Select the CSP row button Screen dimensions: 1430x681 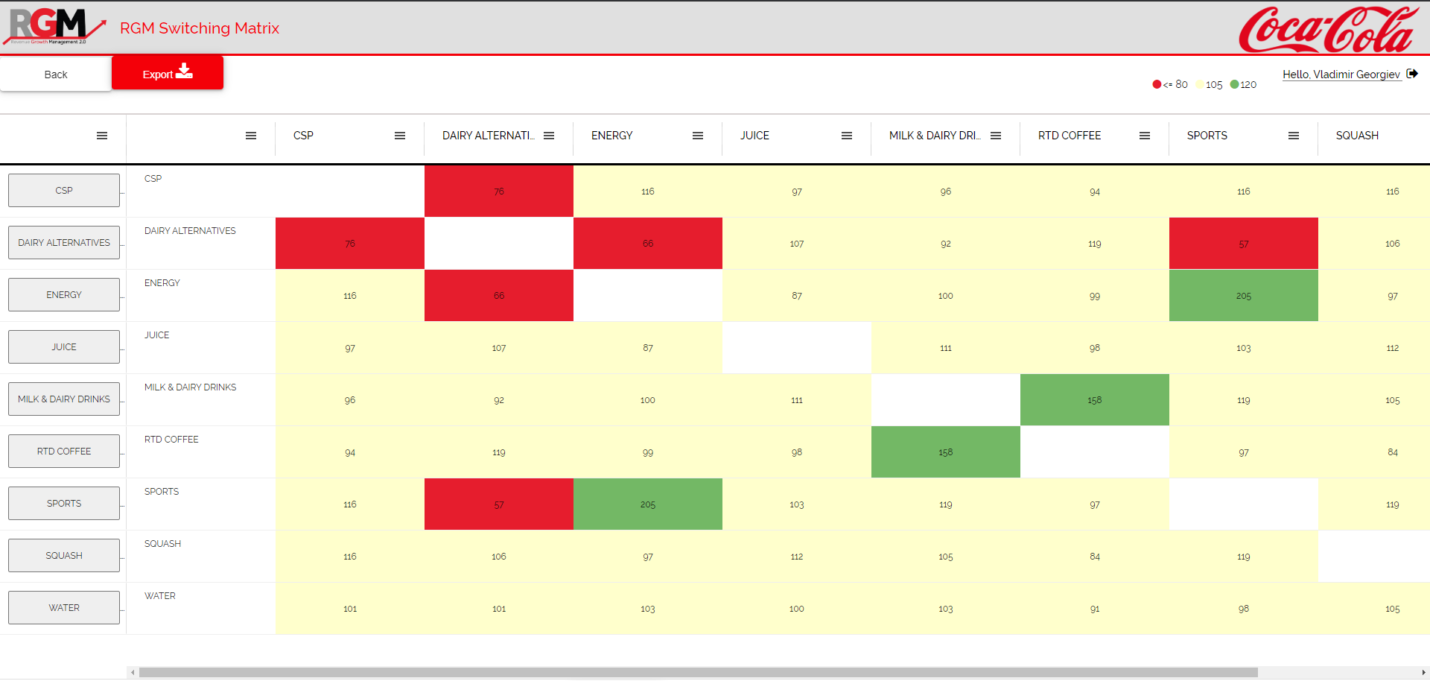pos(64,191)
